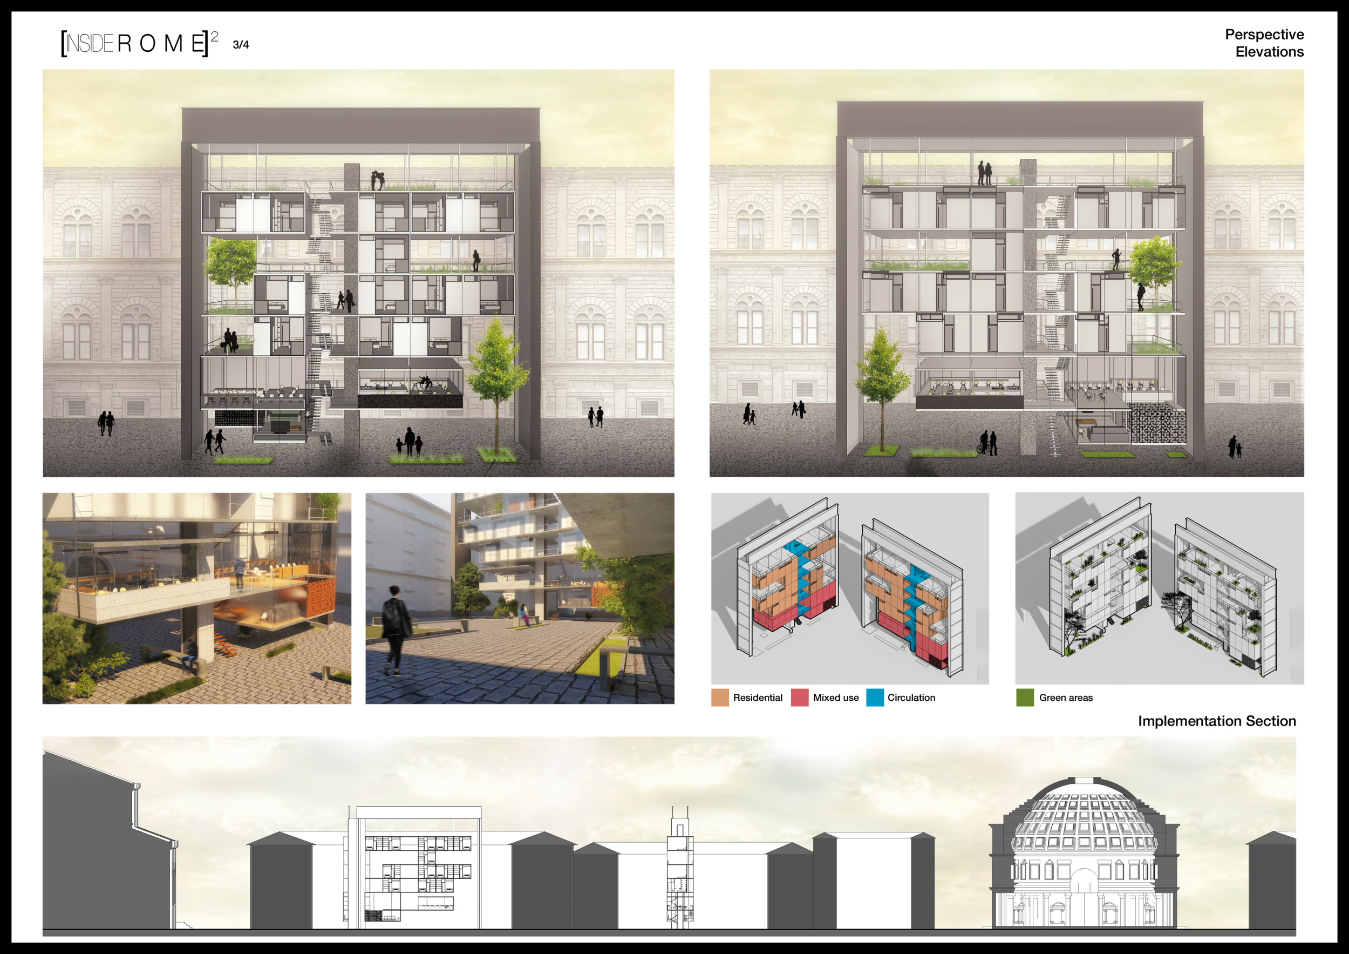
Task: Click the blue Circulation legend swatch
Action: [874, 698]
